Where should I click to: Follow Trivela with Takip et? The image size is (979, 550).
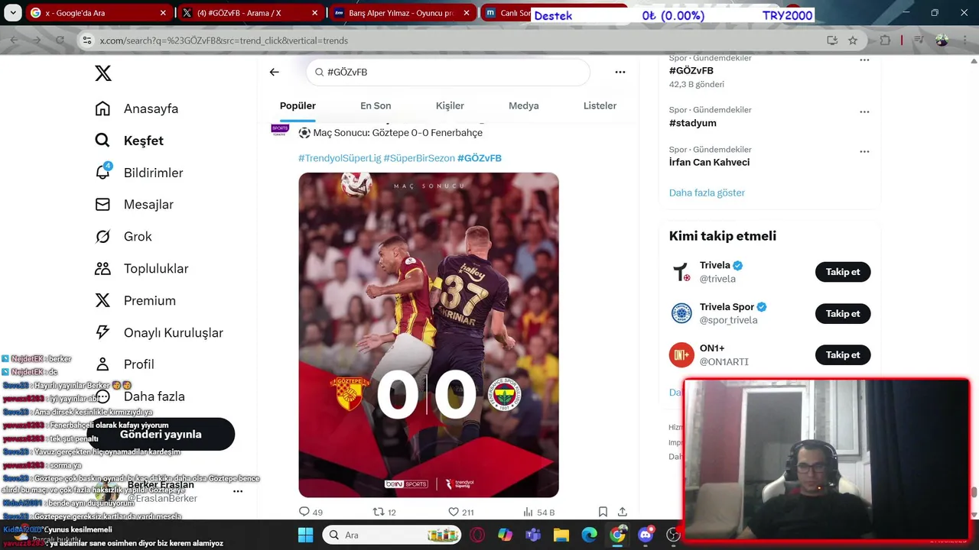click(843, 272)
